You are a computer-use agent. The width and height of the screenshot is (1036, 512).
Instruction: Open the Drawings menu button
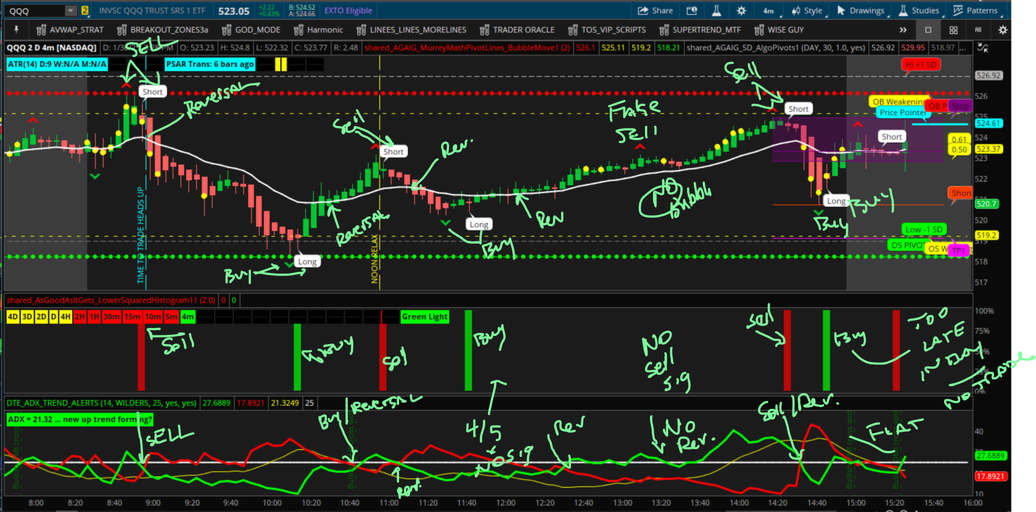(x=860, y=10)
